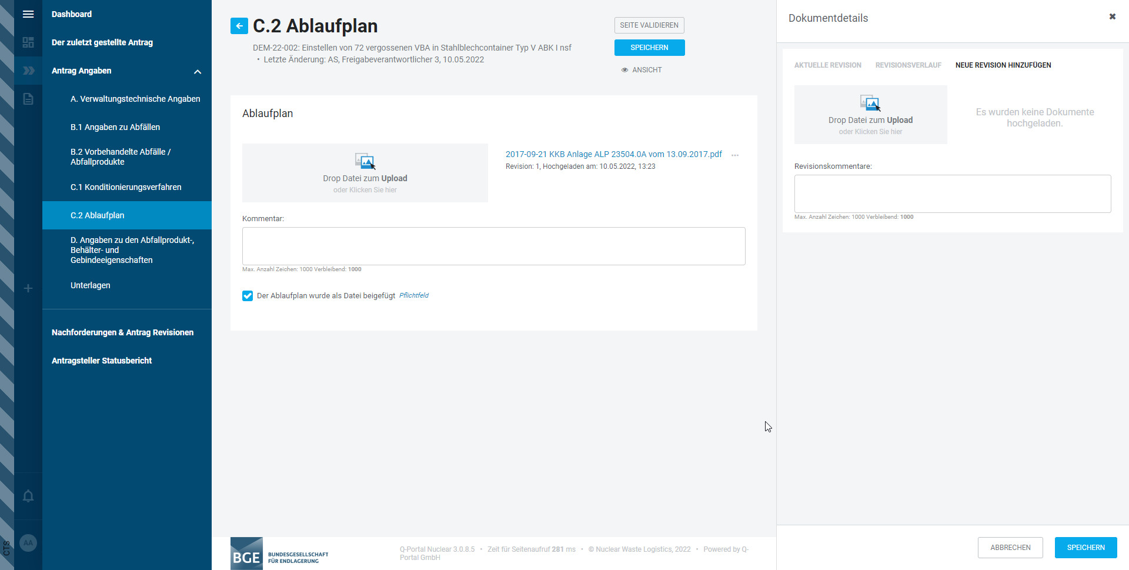
Task: Switch to the Revisionsverlauf tab
Action: click(x=908, y=65)
